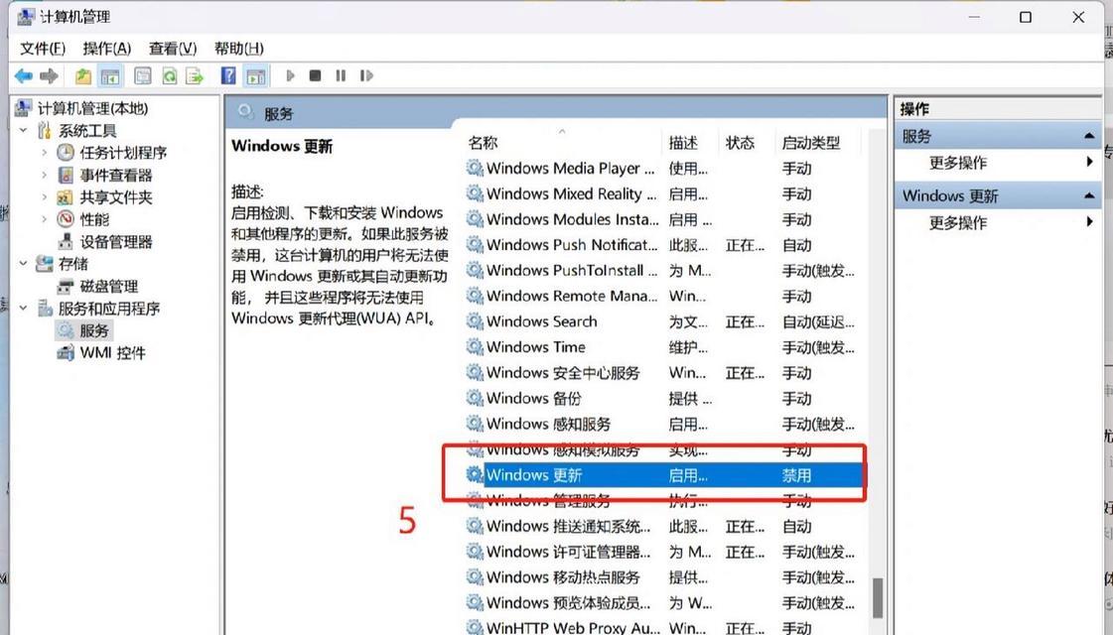Select the 计算机管理(本地) root icon

pyautogui.click(x=24, y=108)
